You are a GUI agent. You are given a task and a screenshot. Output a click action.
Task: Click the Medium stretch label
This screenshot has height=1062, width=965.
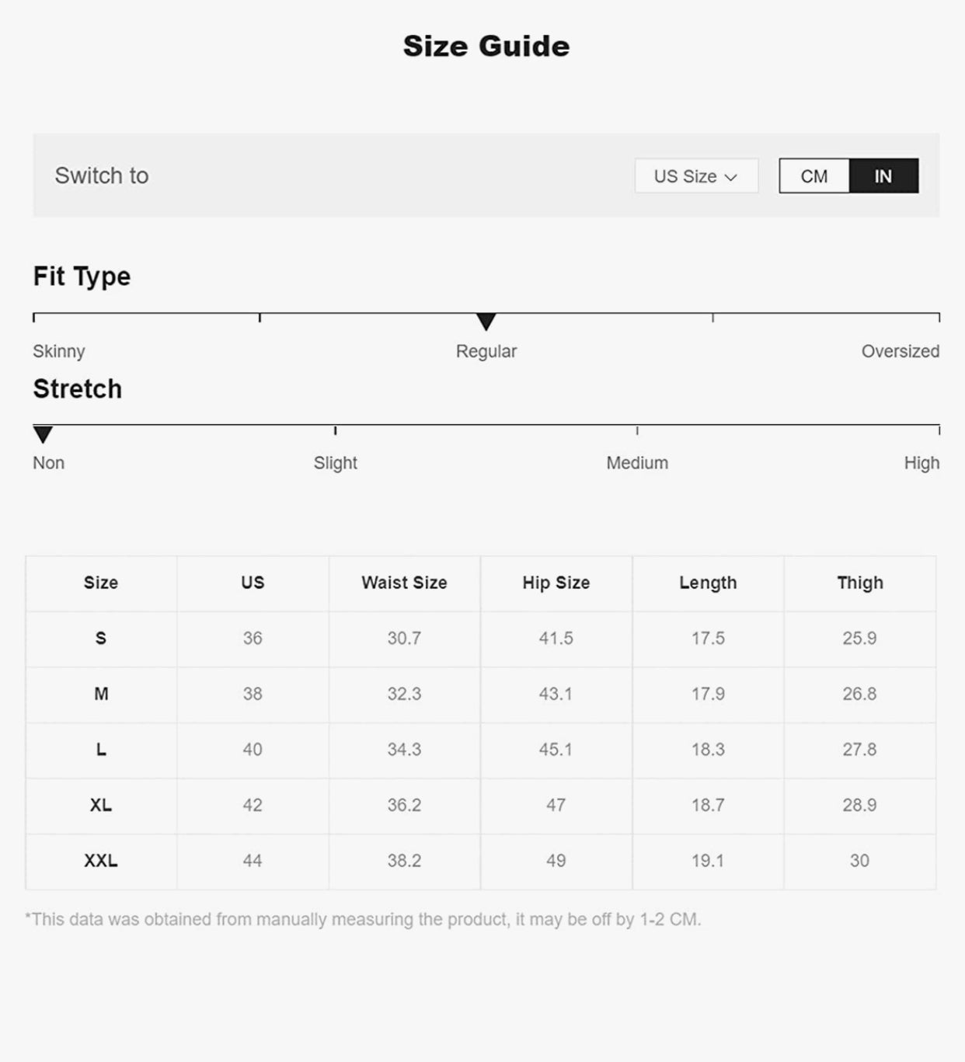pos(637,463)
